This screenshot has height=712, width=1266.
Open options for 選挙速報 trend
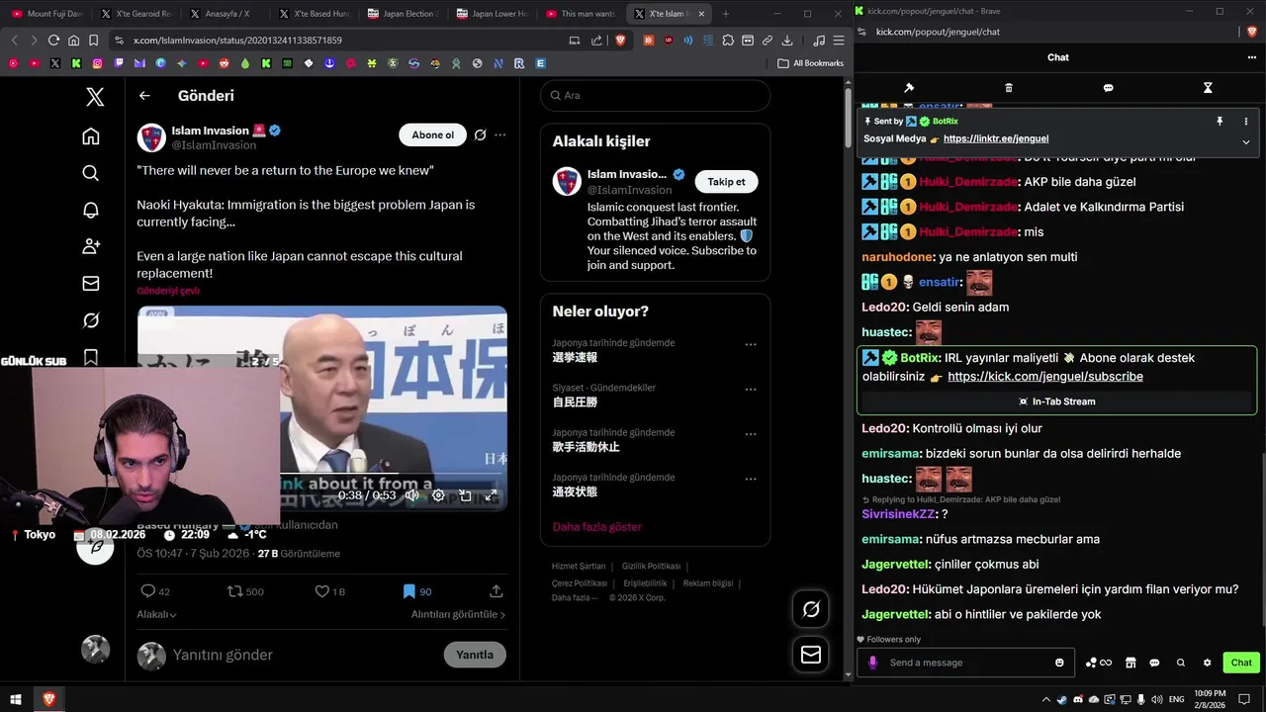click(751, 344)
